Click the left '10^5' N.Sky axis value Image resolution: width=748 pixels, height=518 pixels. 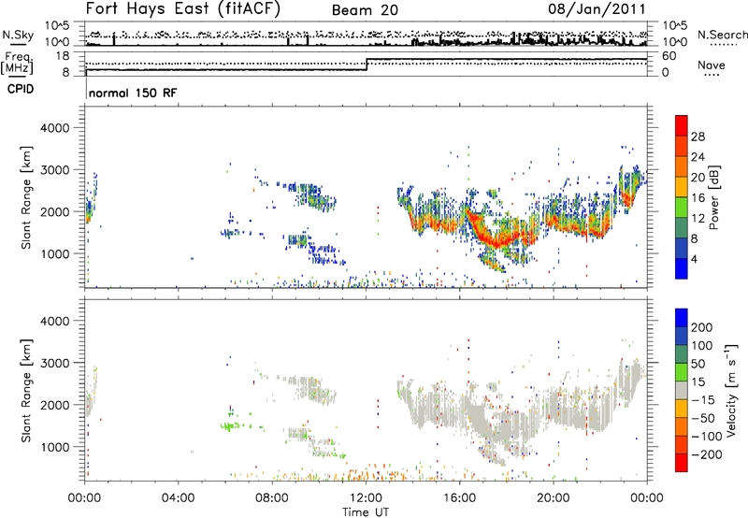(x=57, y=25)
